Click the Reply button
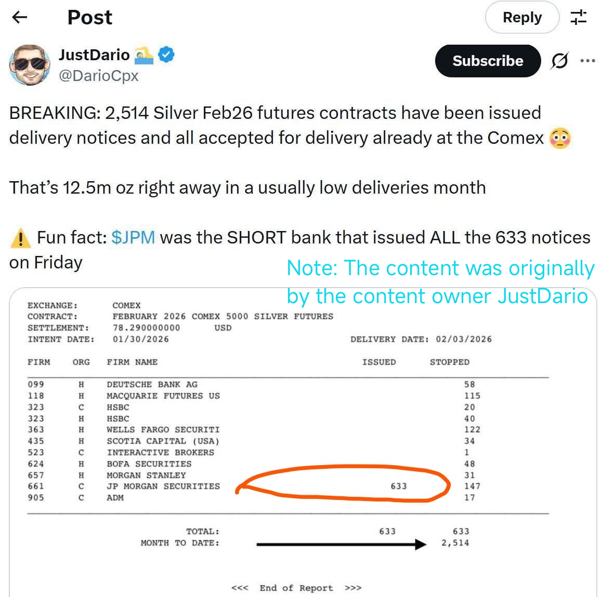Screen dimensions: 602x597 [x=522, y=17]
